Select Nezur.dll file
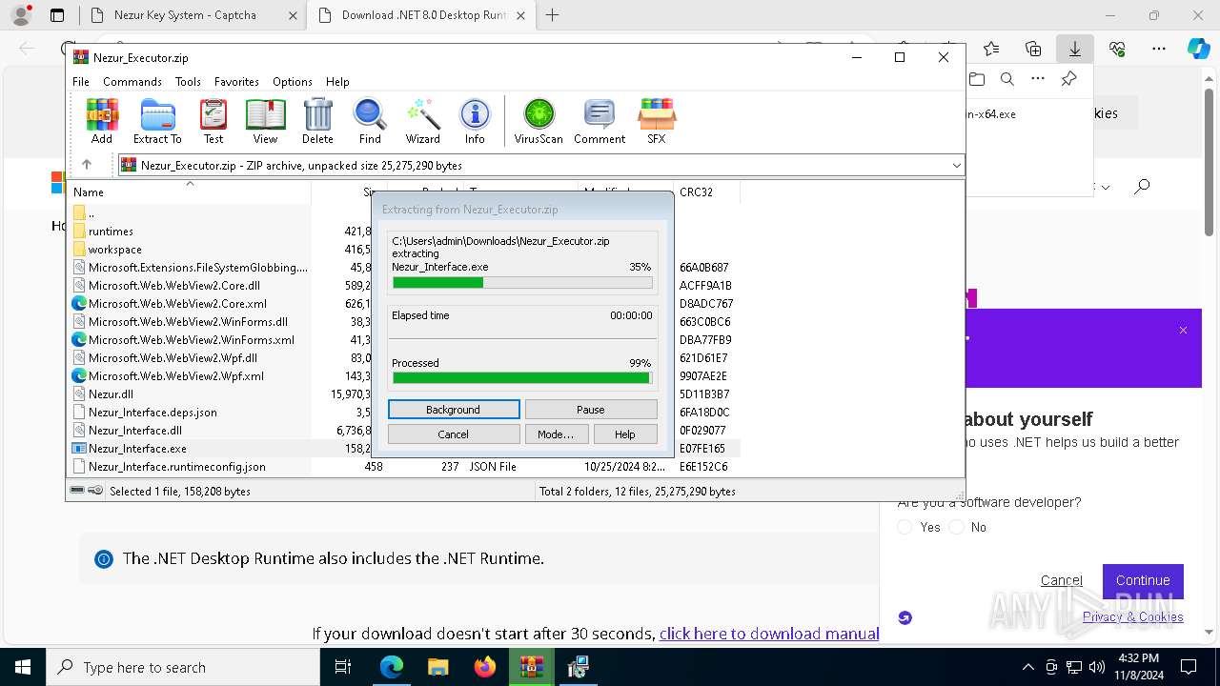Image resolution: width=1220 pixels, height=686 pixels. click(111, 393)
